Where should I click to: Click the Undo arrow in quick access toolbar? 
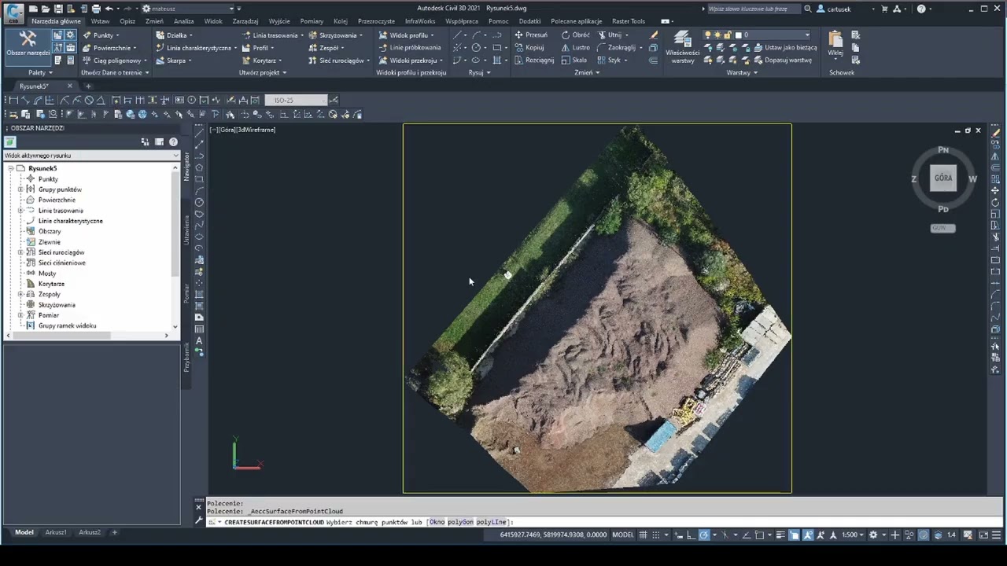[109, 9]
